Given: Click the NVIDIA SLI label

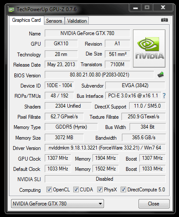Looking at the screenshot, I should coord(29,179).
